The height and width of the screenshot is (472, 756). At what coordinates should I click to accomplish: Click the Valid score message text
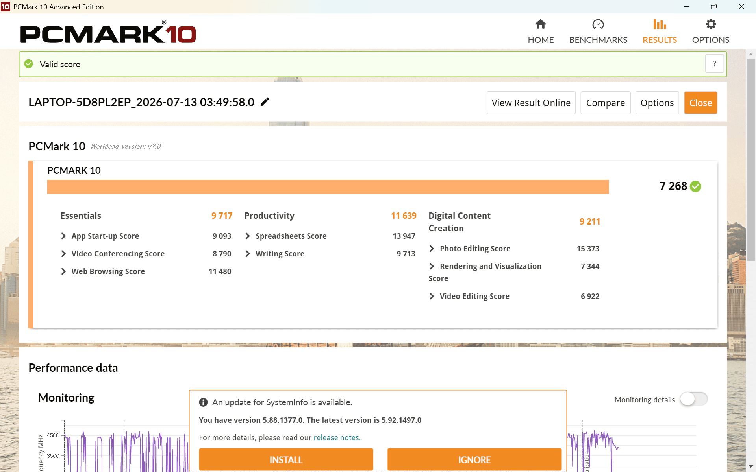click(60, 64)
